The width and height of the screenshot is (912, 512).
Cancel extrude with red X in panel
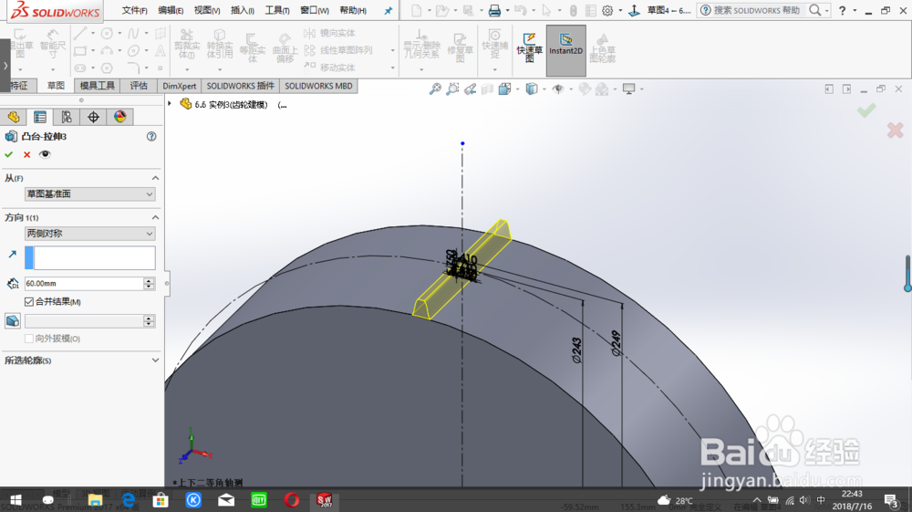26,154
